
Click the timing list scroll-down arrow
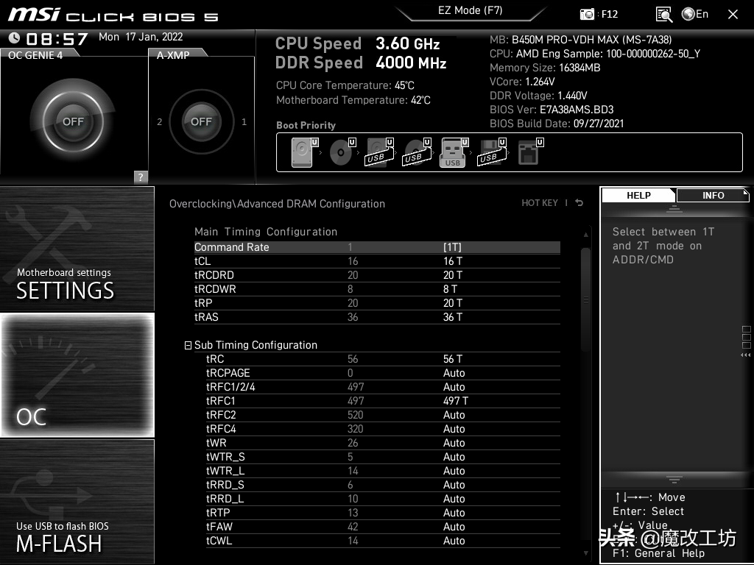coord(585,553)
